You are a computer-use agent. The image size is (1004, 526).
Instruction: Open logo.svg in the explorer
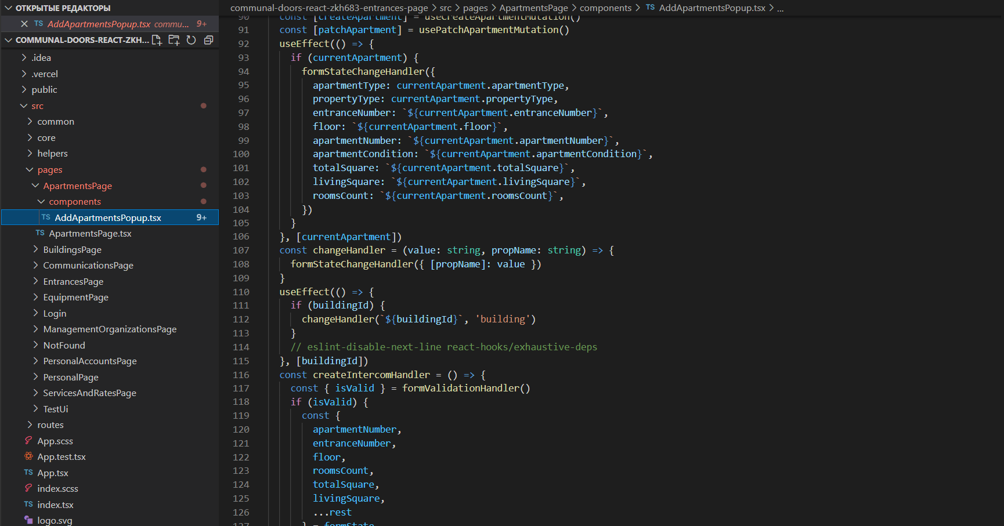click(55, 521)
